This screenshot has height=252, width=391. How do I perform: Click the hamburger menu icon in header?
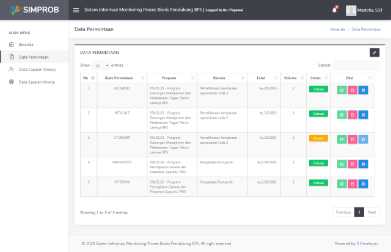[x=76, y=10]
